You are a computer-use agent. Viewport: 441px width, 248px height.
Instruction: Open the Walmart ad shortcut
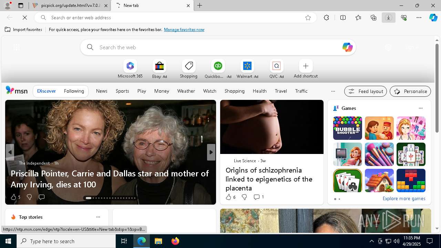point(247,69)
